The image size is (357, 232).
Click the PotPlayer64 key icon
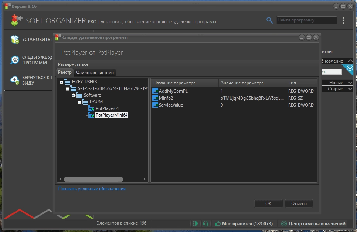pyautogui.click(x=91, y=108)
